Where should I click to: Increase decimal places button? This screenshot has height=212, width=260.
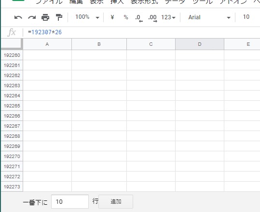152,17
